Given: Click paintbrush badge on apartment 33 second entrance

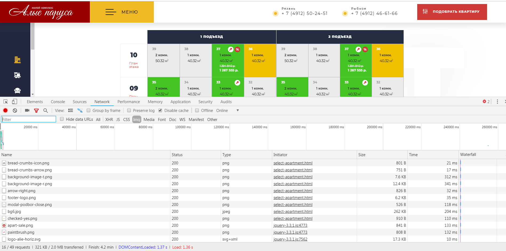Looking at the screenshot, I should 365,83.
